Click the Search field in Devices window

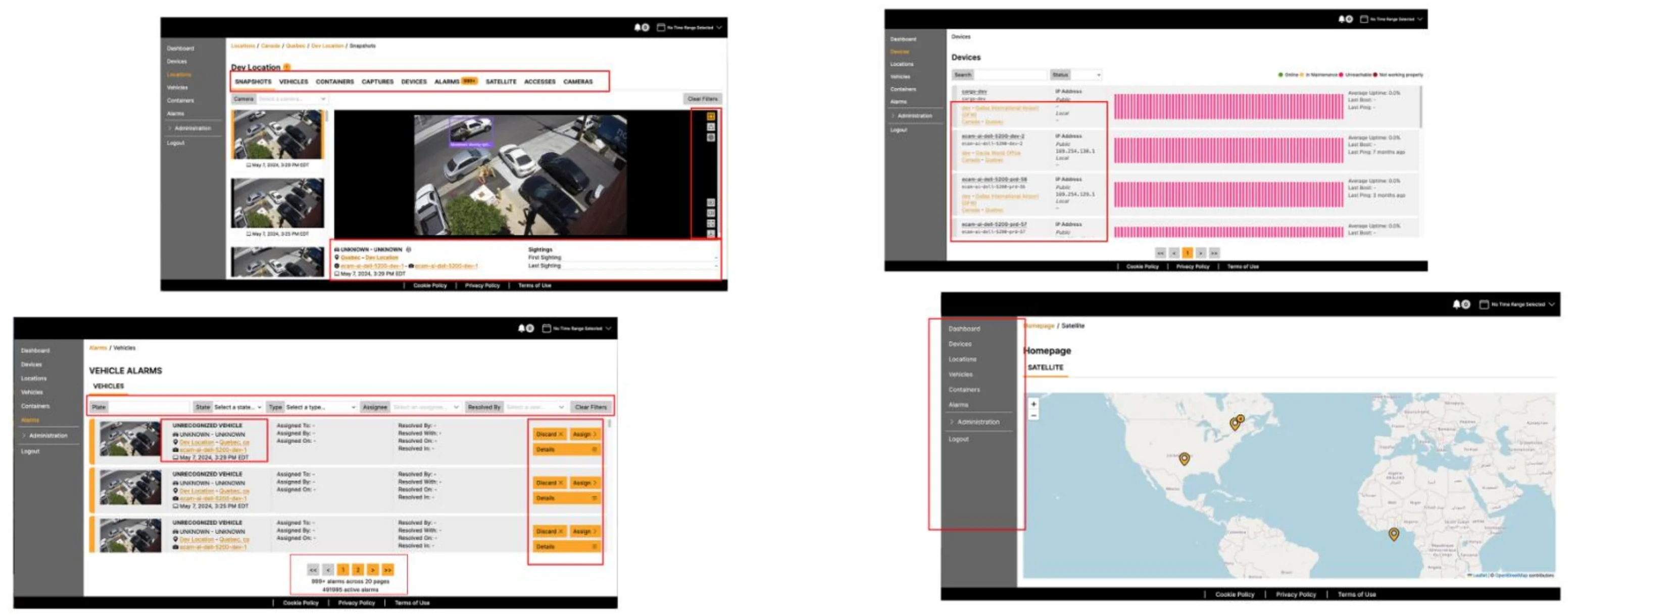(1011, 75)
